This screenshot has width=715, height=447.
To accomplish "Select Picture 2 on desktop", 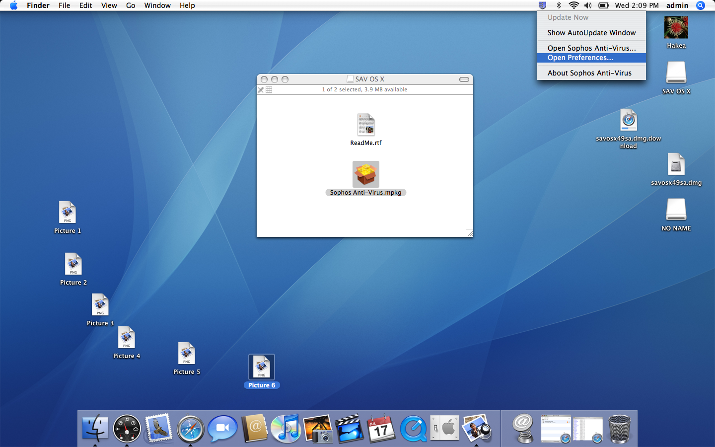I will pos(73,264).
